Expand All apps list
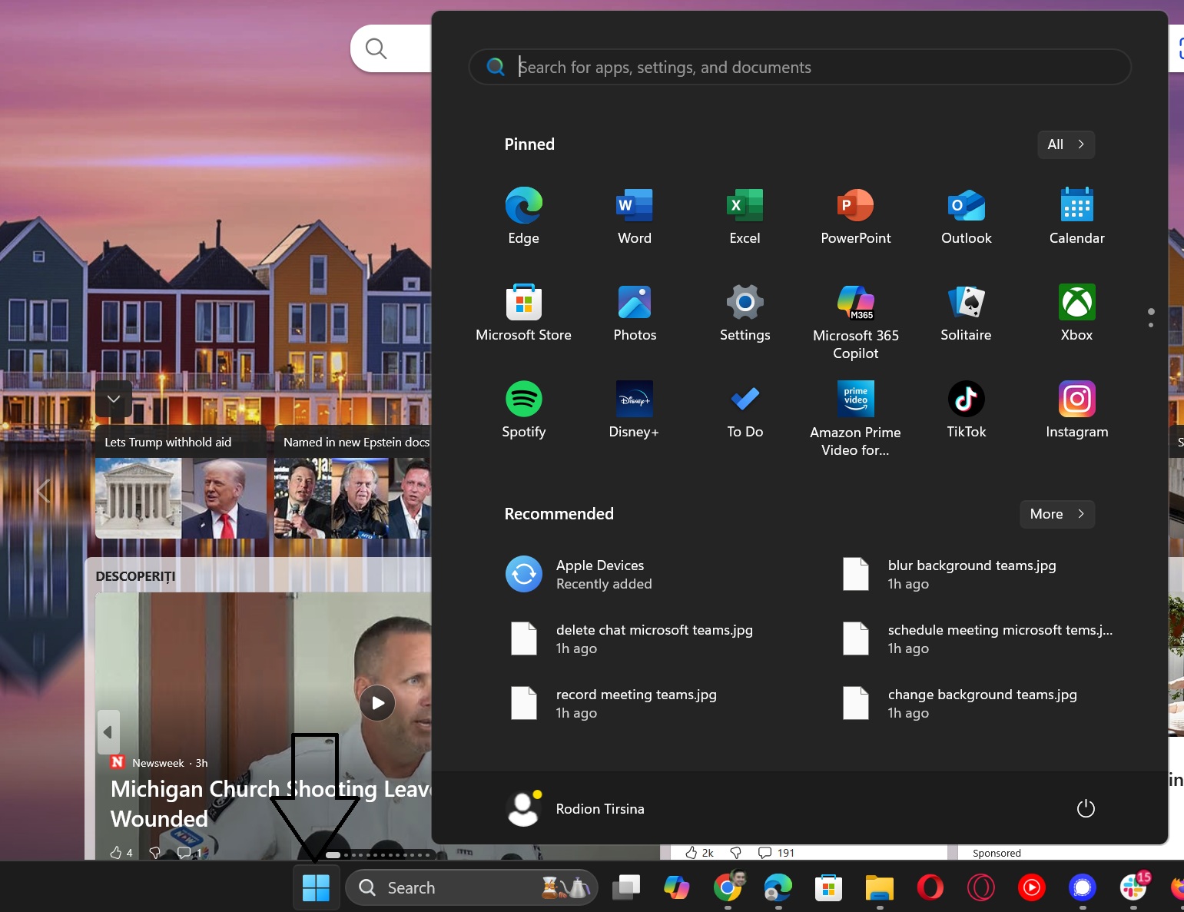Viewport: 1184px width, 912px height. click(1065, 144)
